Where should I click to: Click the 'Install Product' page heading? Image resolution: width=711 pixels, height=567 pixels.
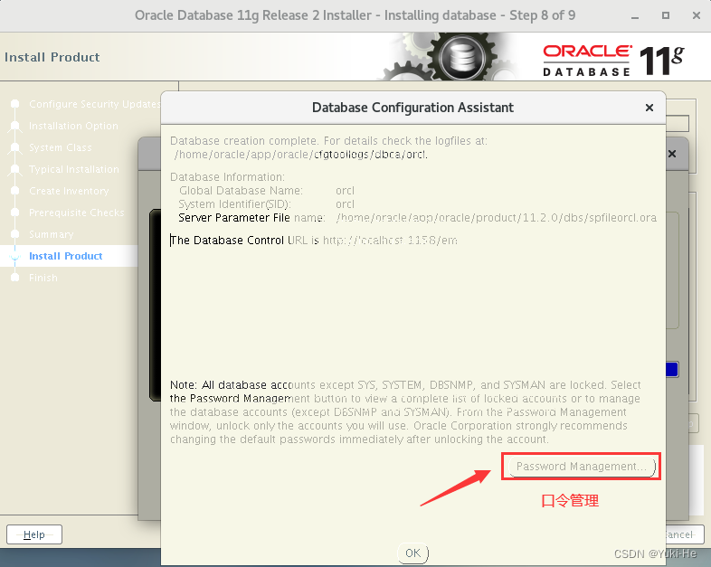point(52,57)
